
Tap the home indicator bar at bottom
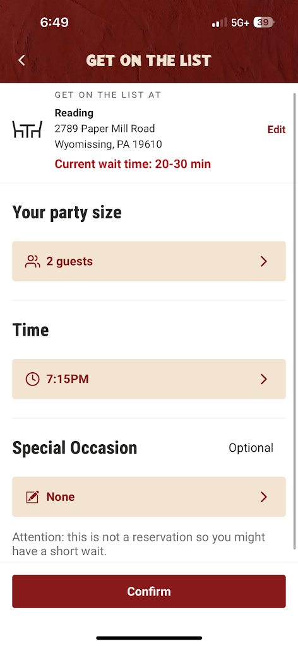(x=149, y=638)
